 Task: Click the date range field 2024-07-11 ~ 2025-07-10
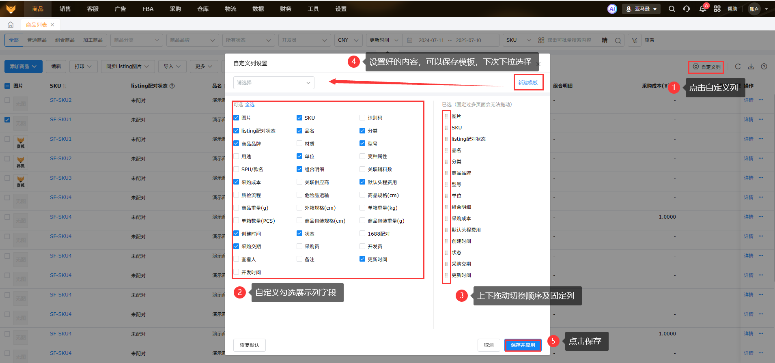[x=450, y=40]
